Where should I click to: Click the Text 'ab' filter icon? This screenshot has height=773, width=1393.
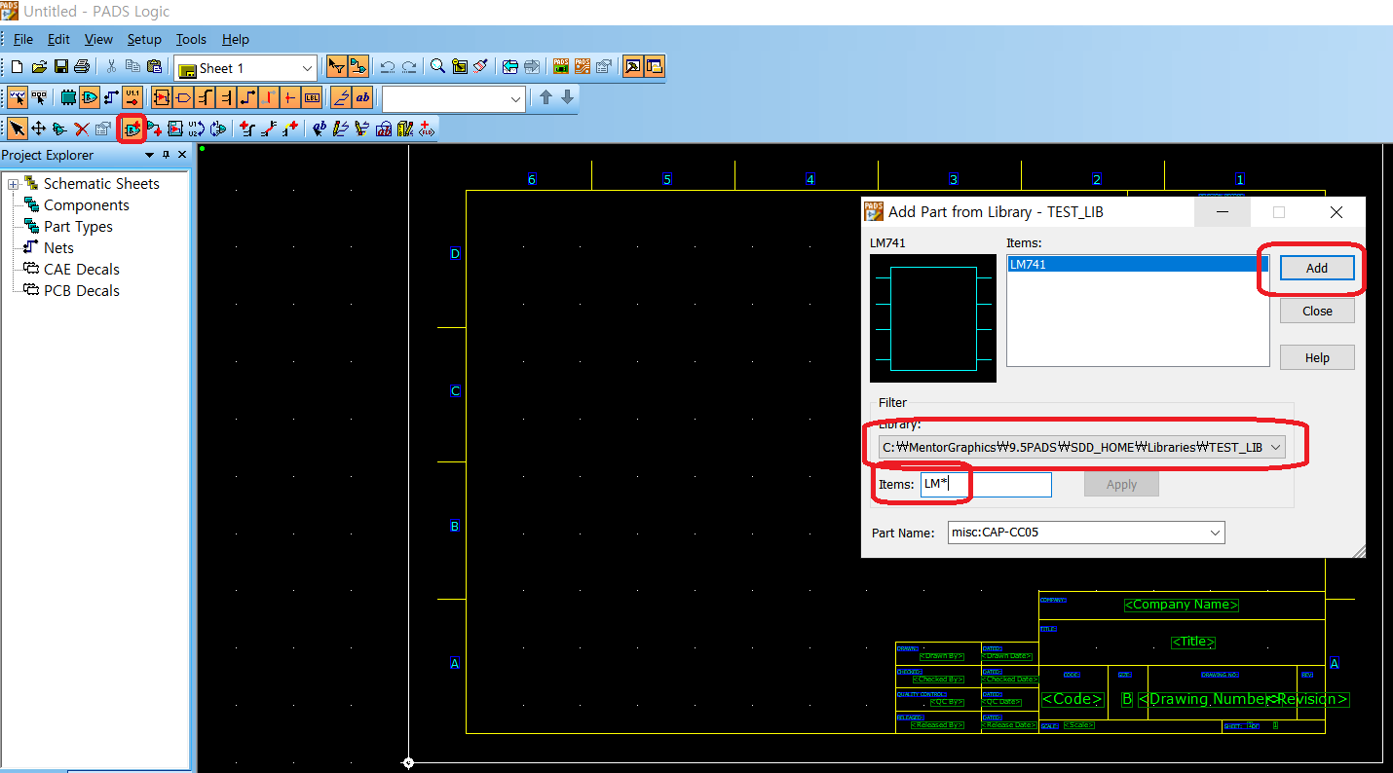point(362,97)
